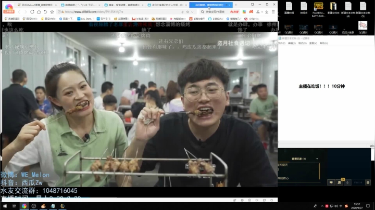Open the League client chat bubble icon
Viewport: 375px width, 210px height.
click(331, 182)
